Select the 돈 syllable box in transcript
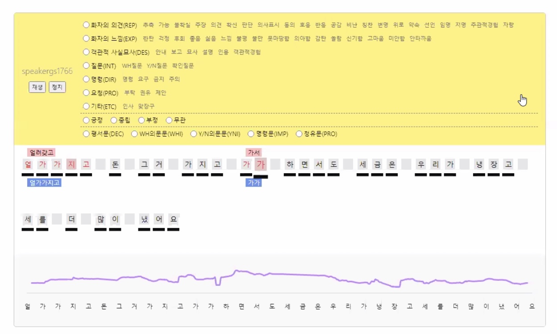Screen dimensions: 557x334 coord(115,164)
